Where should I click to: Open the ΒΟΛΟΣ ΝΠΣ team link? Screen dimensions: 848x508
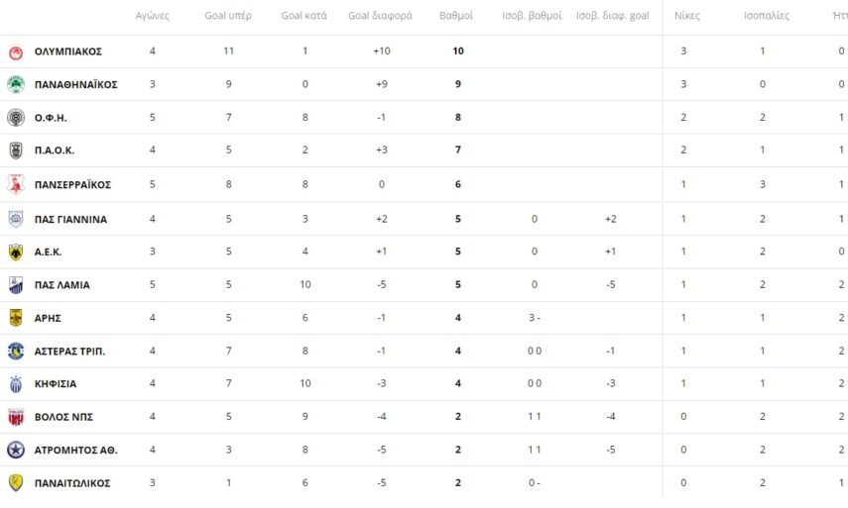[x=63, y=417]
